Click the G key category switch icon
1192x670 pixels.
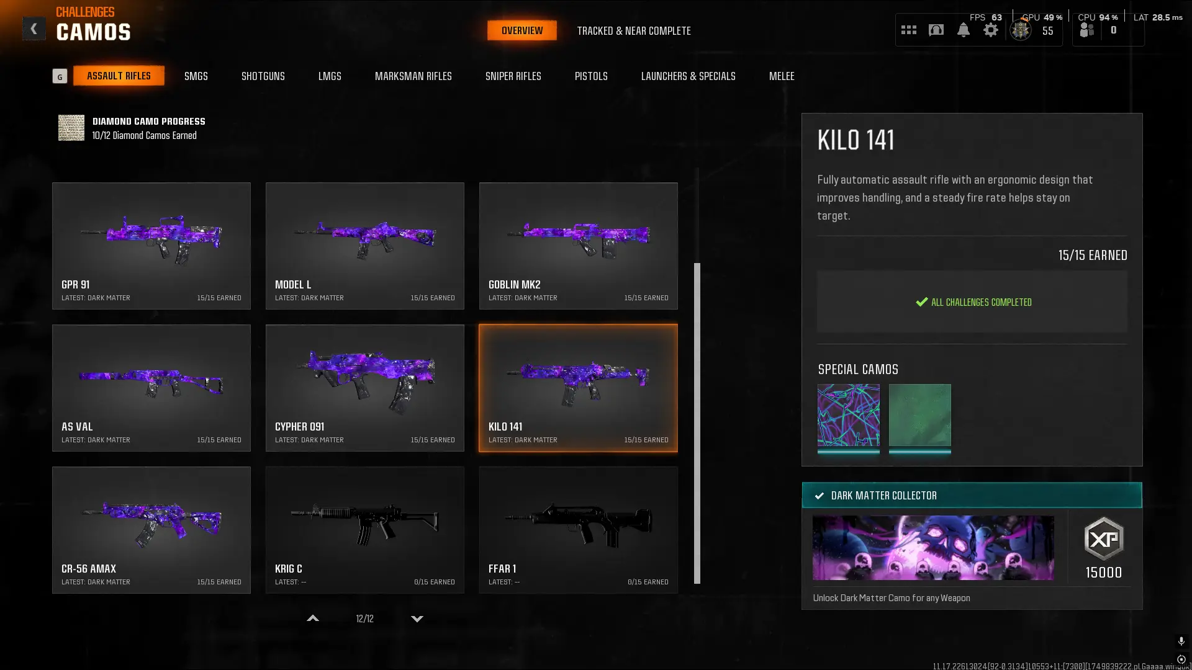pos(60,76)
